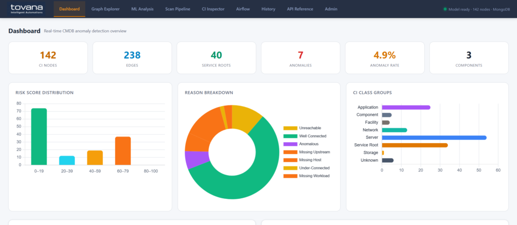Open the Admin section

pos(331,9)
